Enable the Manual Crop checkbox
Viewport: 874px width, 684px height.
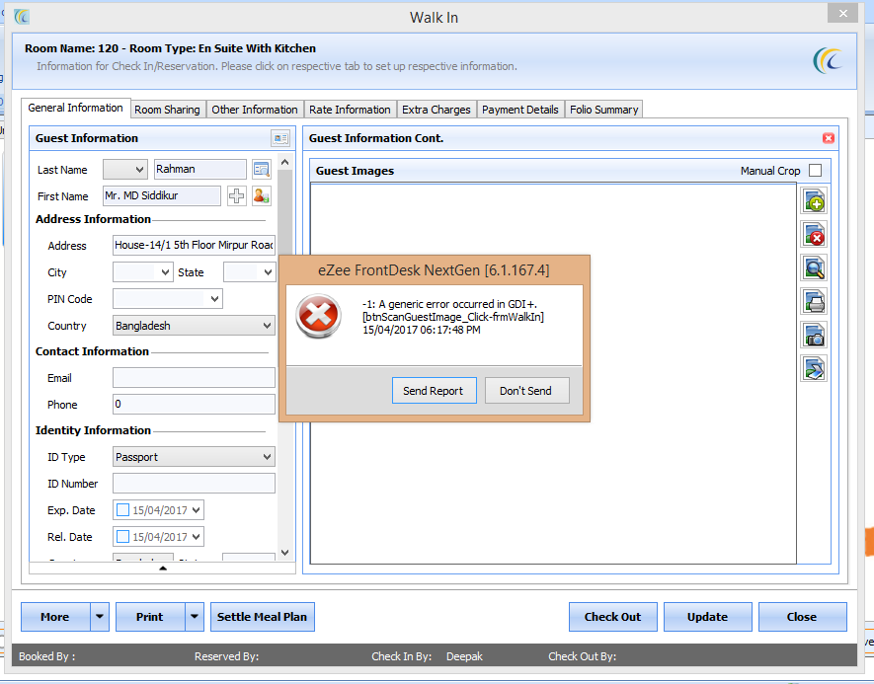tap(815, 171)
